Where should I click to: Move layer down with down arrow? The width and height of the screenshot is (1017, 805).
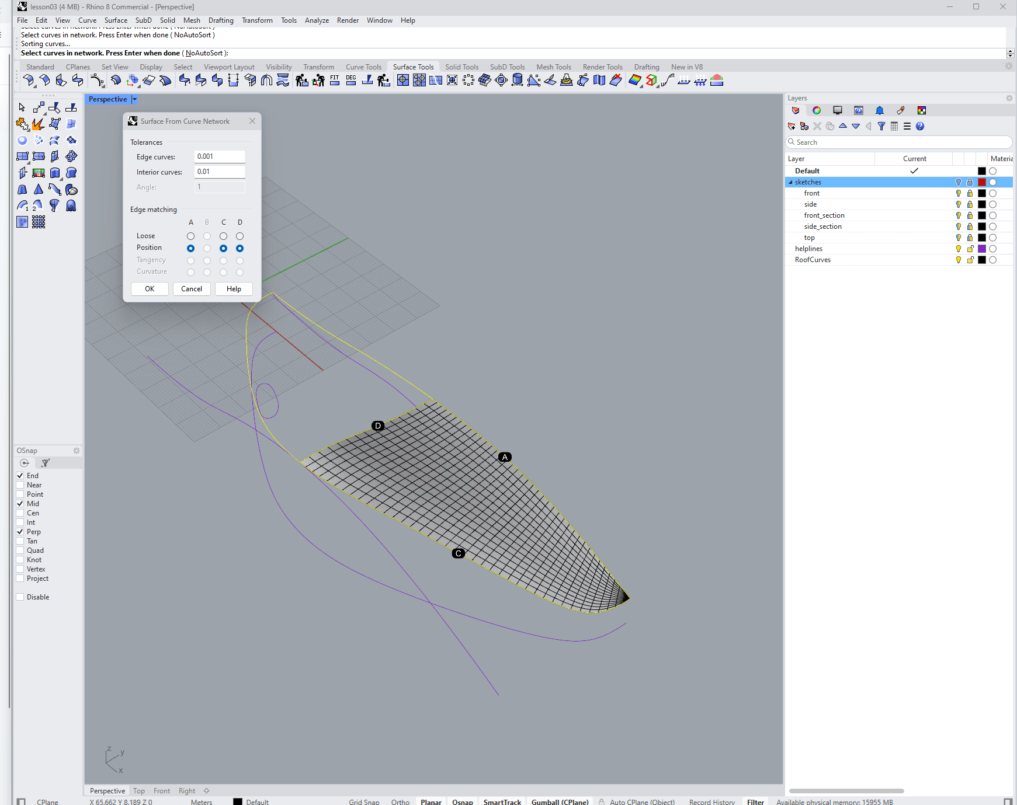(x=856, y=126)
